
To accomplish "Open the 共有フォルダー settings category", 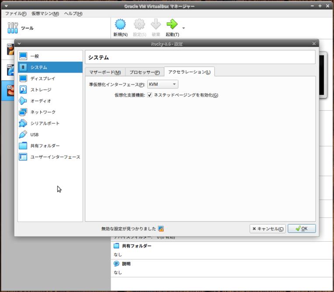I will pos(50,146).
